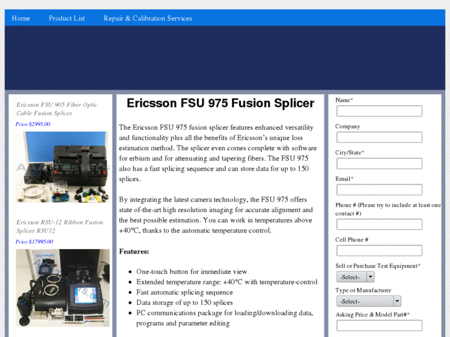The width and height of the screenshot is (450, 337).
Task: Focus the Company input field
Action: click(x=379, y=137)
